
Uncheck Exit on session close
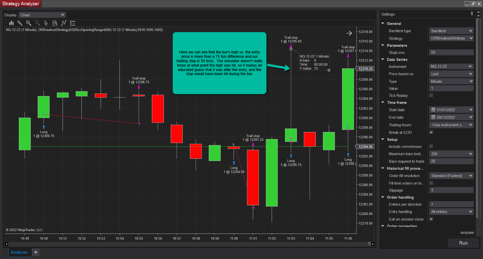(x=431, y=219)
